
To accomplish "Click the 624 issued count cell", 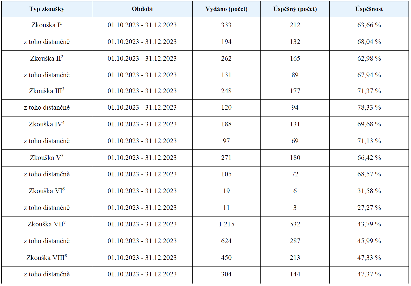I will [x=226, y=241].
